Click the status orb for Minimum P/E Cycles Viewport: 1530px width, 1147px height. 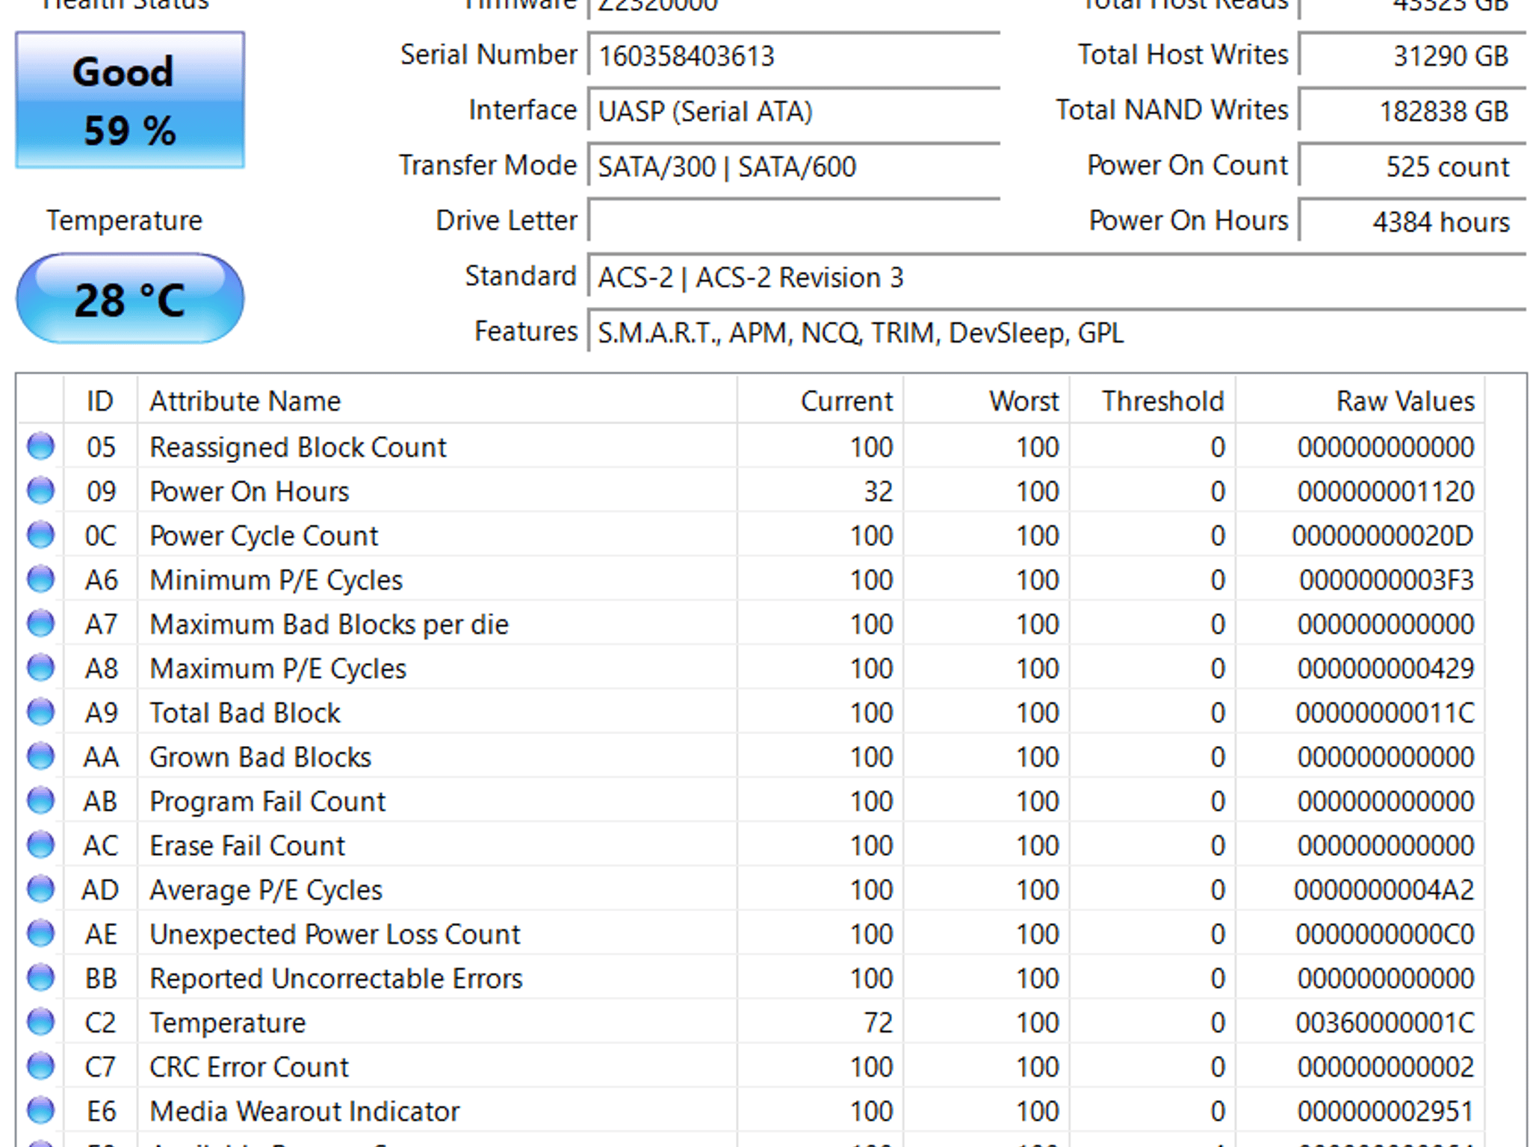click(x=40, y=579)
